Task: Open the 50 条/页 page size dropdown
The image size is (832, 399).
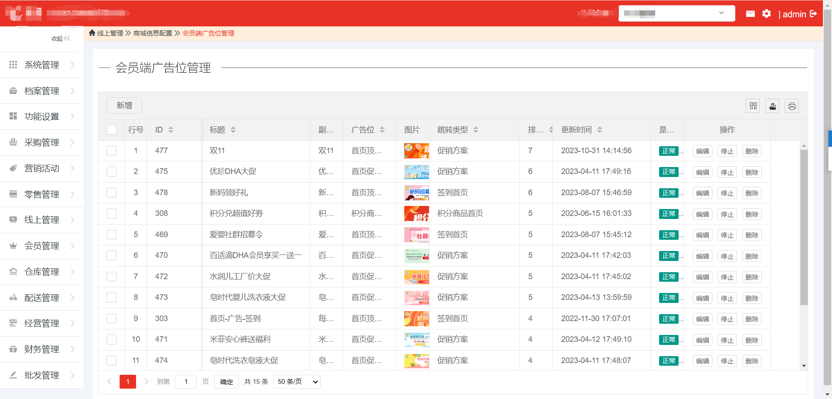Action: [x=297, y=382]
